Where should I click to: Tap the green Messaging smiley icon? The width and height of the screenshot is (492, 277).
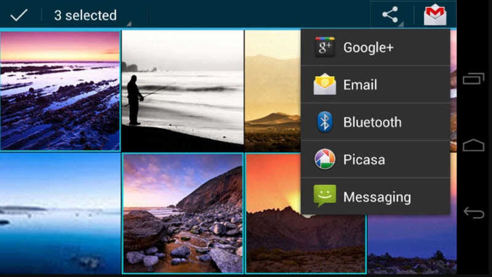325,196
